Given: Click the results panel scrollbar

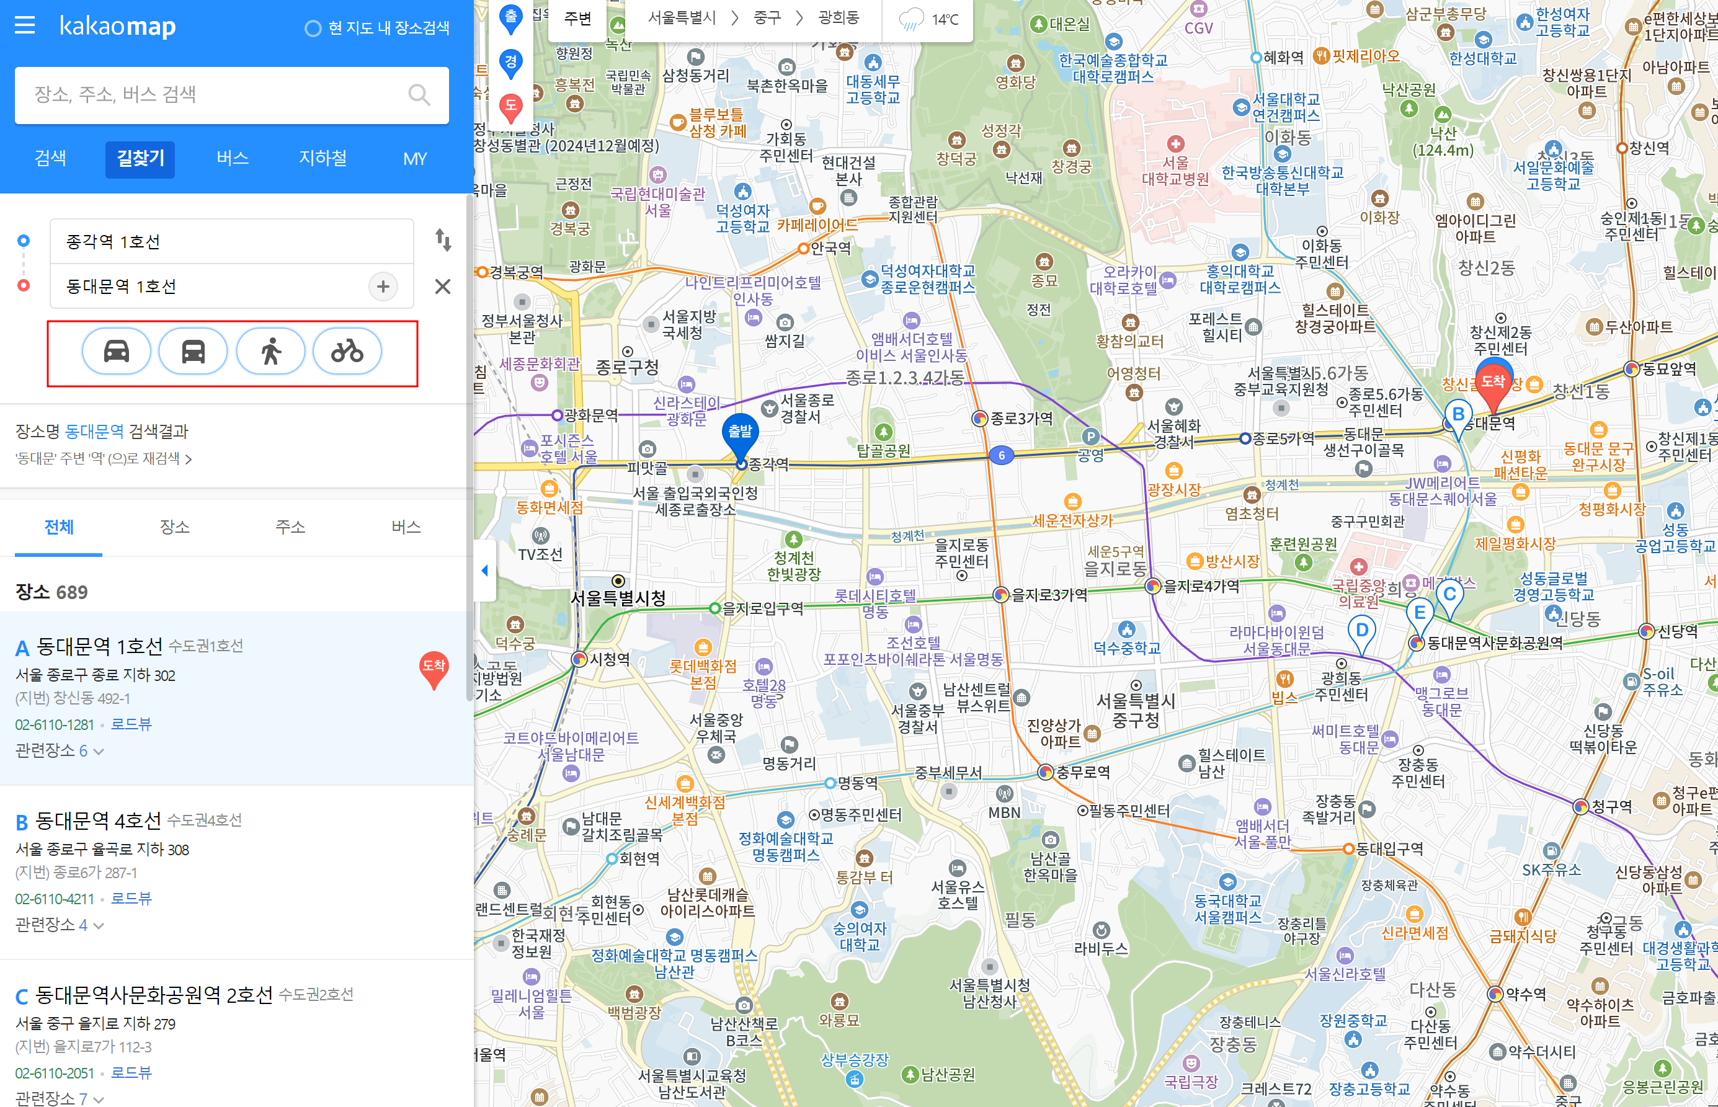Looking at the screenshot, I should (470, 446).
